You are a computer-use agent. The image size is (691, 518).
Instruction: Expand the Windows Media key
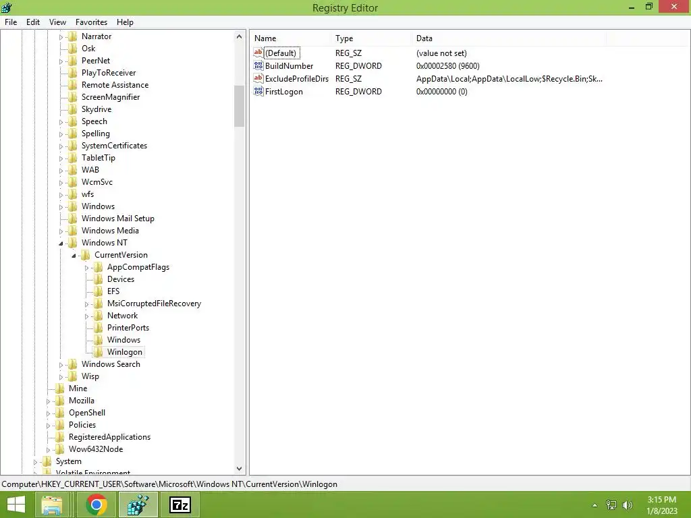click(x=61, y=231)
